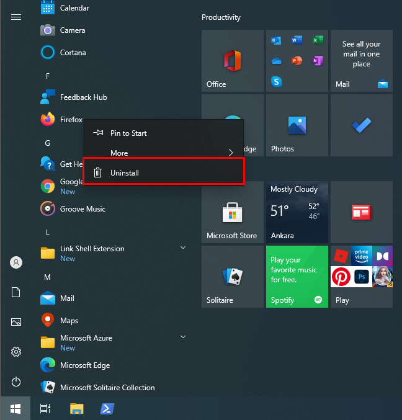Open the Play games folder tile
The image size is (402, 420).
pyautogui.click(x=362, y=277)
